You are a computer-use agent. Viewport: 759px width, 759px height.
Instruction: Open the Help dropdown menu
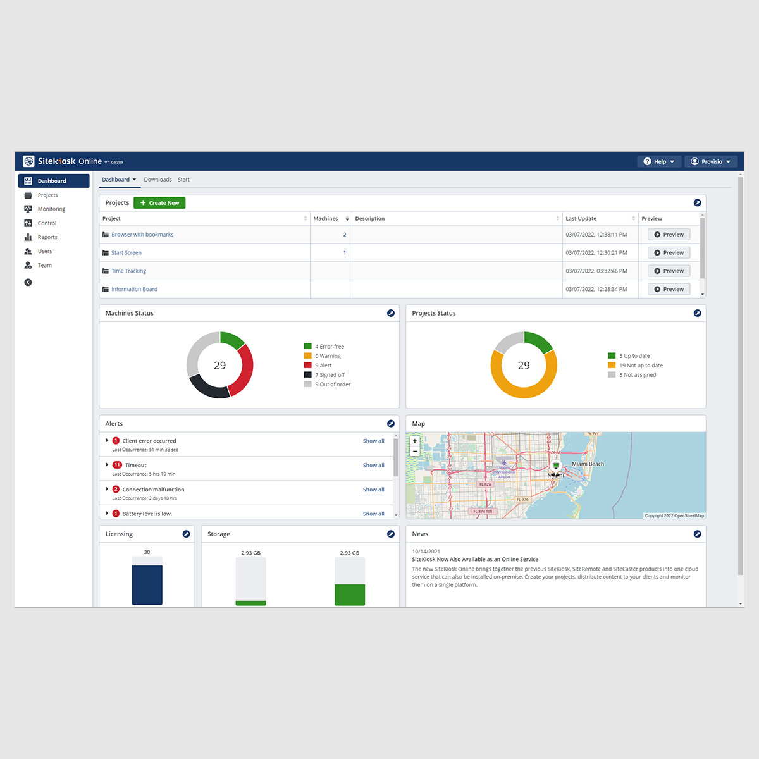tap(659, 162)
